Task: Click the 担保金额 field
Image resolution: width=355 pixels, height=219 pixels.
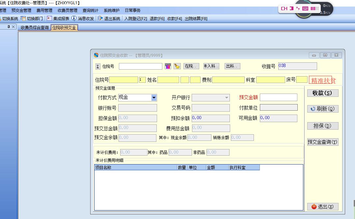Action: (138, 118)
